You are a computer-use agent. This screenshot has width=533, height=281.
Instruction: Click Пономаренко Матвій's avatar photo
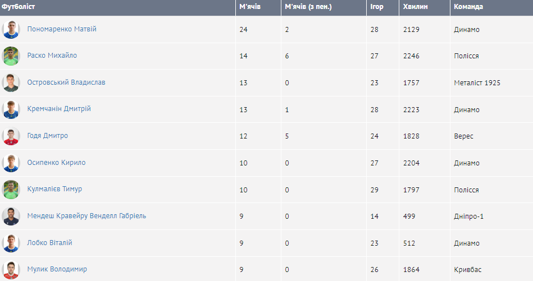[11, 29]
